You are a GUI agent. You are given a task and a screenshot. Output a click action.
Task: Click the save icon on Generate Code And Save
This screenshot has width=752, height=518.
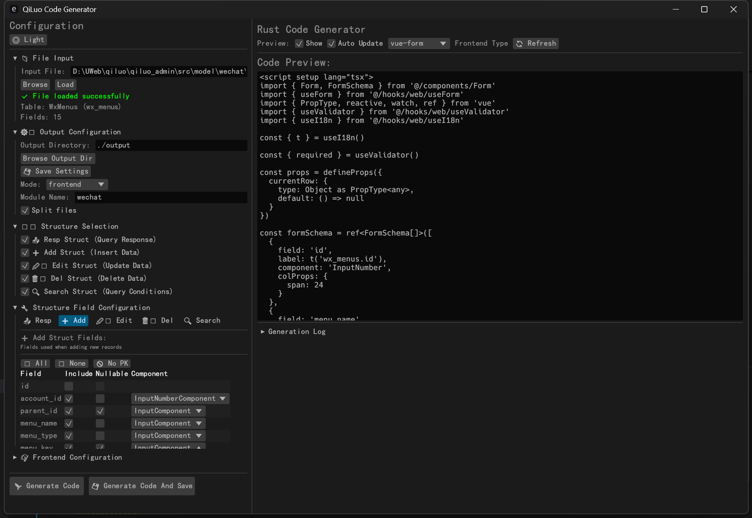(x=95, y=486)
